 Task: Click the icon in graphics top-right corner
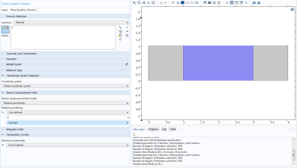[292, 9]
